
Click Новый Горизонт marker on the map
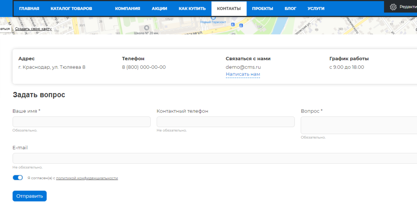tap(213, 21)
